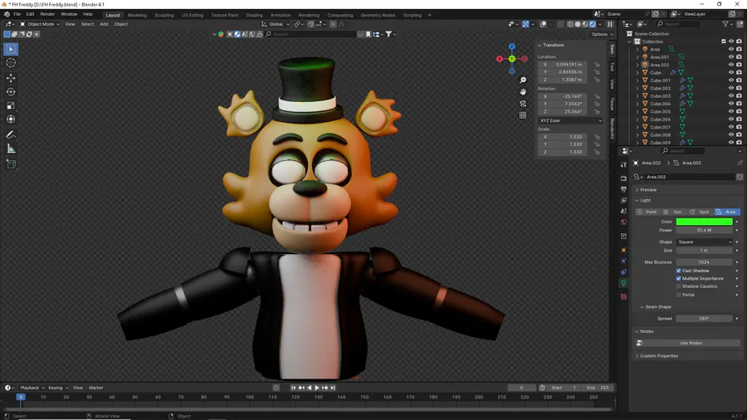Image resolution: width=747 pixels, height=420 pixels.
Task: Open the Options dropdown in viewport
Action: point(602,34)
